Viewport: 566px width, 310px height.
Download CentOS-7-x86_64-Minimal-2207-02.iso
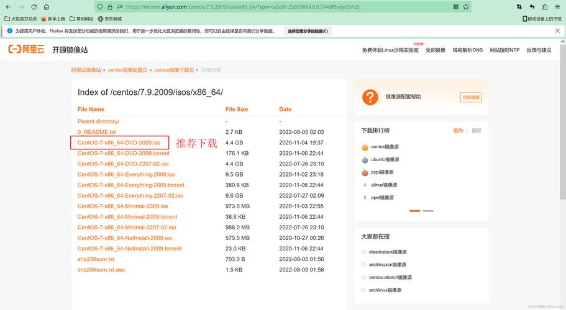(127, 228)
